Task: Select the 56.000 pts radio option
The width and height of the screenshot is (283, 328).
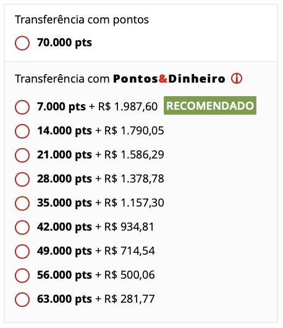Action: [22, 275]
